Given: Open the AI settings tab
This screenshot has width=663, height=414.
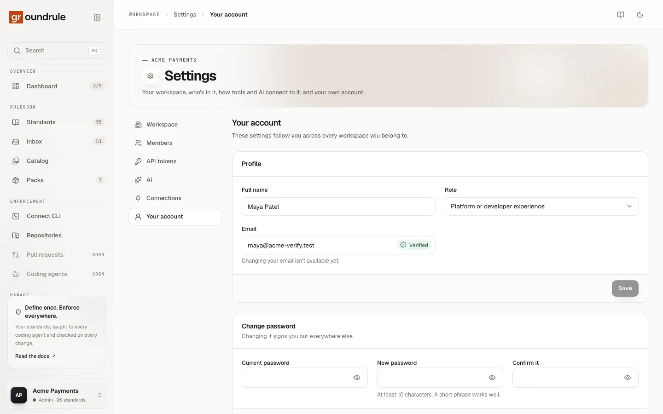Looking at the screenshot, I should 175,180.
